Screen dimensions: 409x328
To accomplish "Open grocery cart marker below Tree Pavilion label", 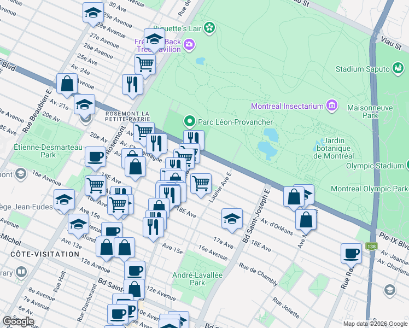I will pyautogui.click(x=145, y=65).
